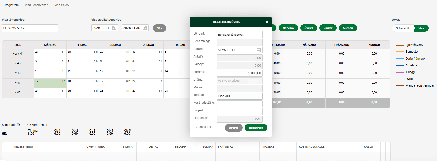The height and width of the screenshot is (161, 437).
Task: Switch to the Visa Lönebesked tab
Action: pyautogui.click(x=36, y=5)
